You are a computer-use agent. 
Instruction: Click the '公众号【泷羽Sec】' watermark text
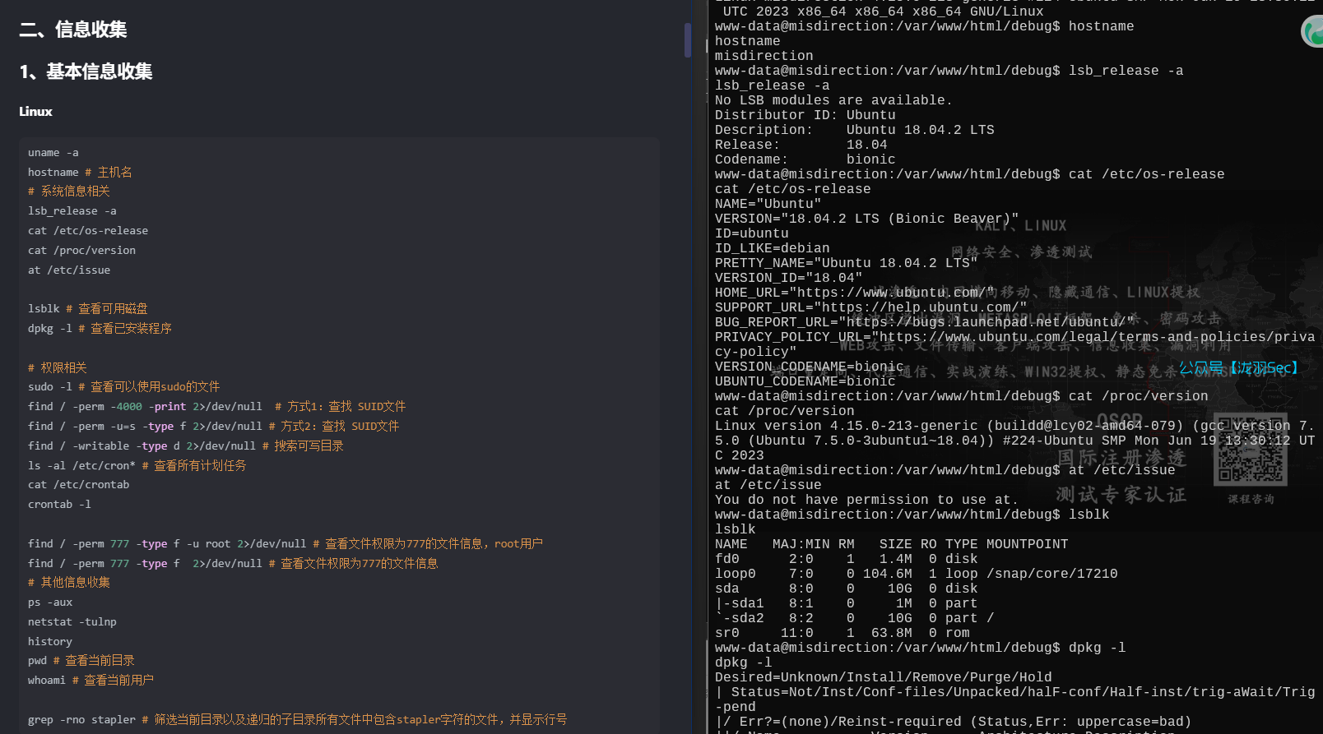(x=1238, y=368)
